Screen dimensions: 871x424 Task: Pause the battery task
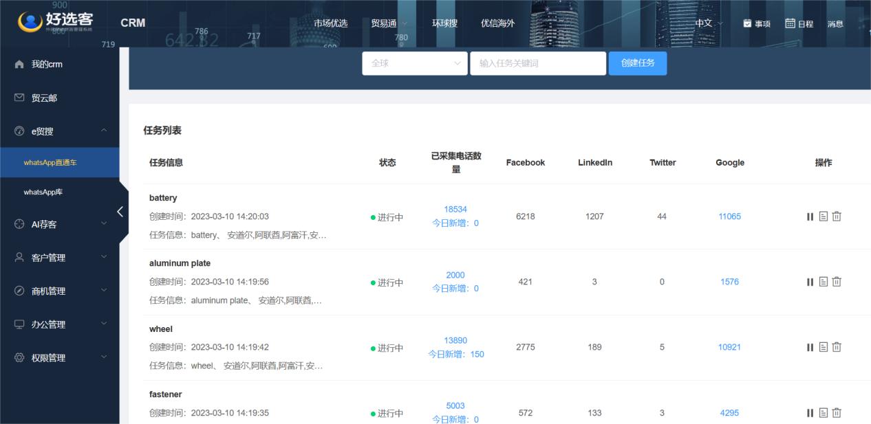[810, 216]
